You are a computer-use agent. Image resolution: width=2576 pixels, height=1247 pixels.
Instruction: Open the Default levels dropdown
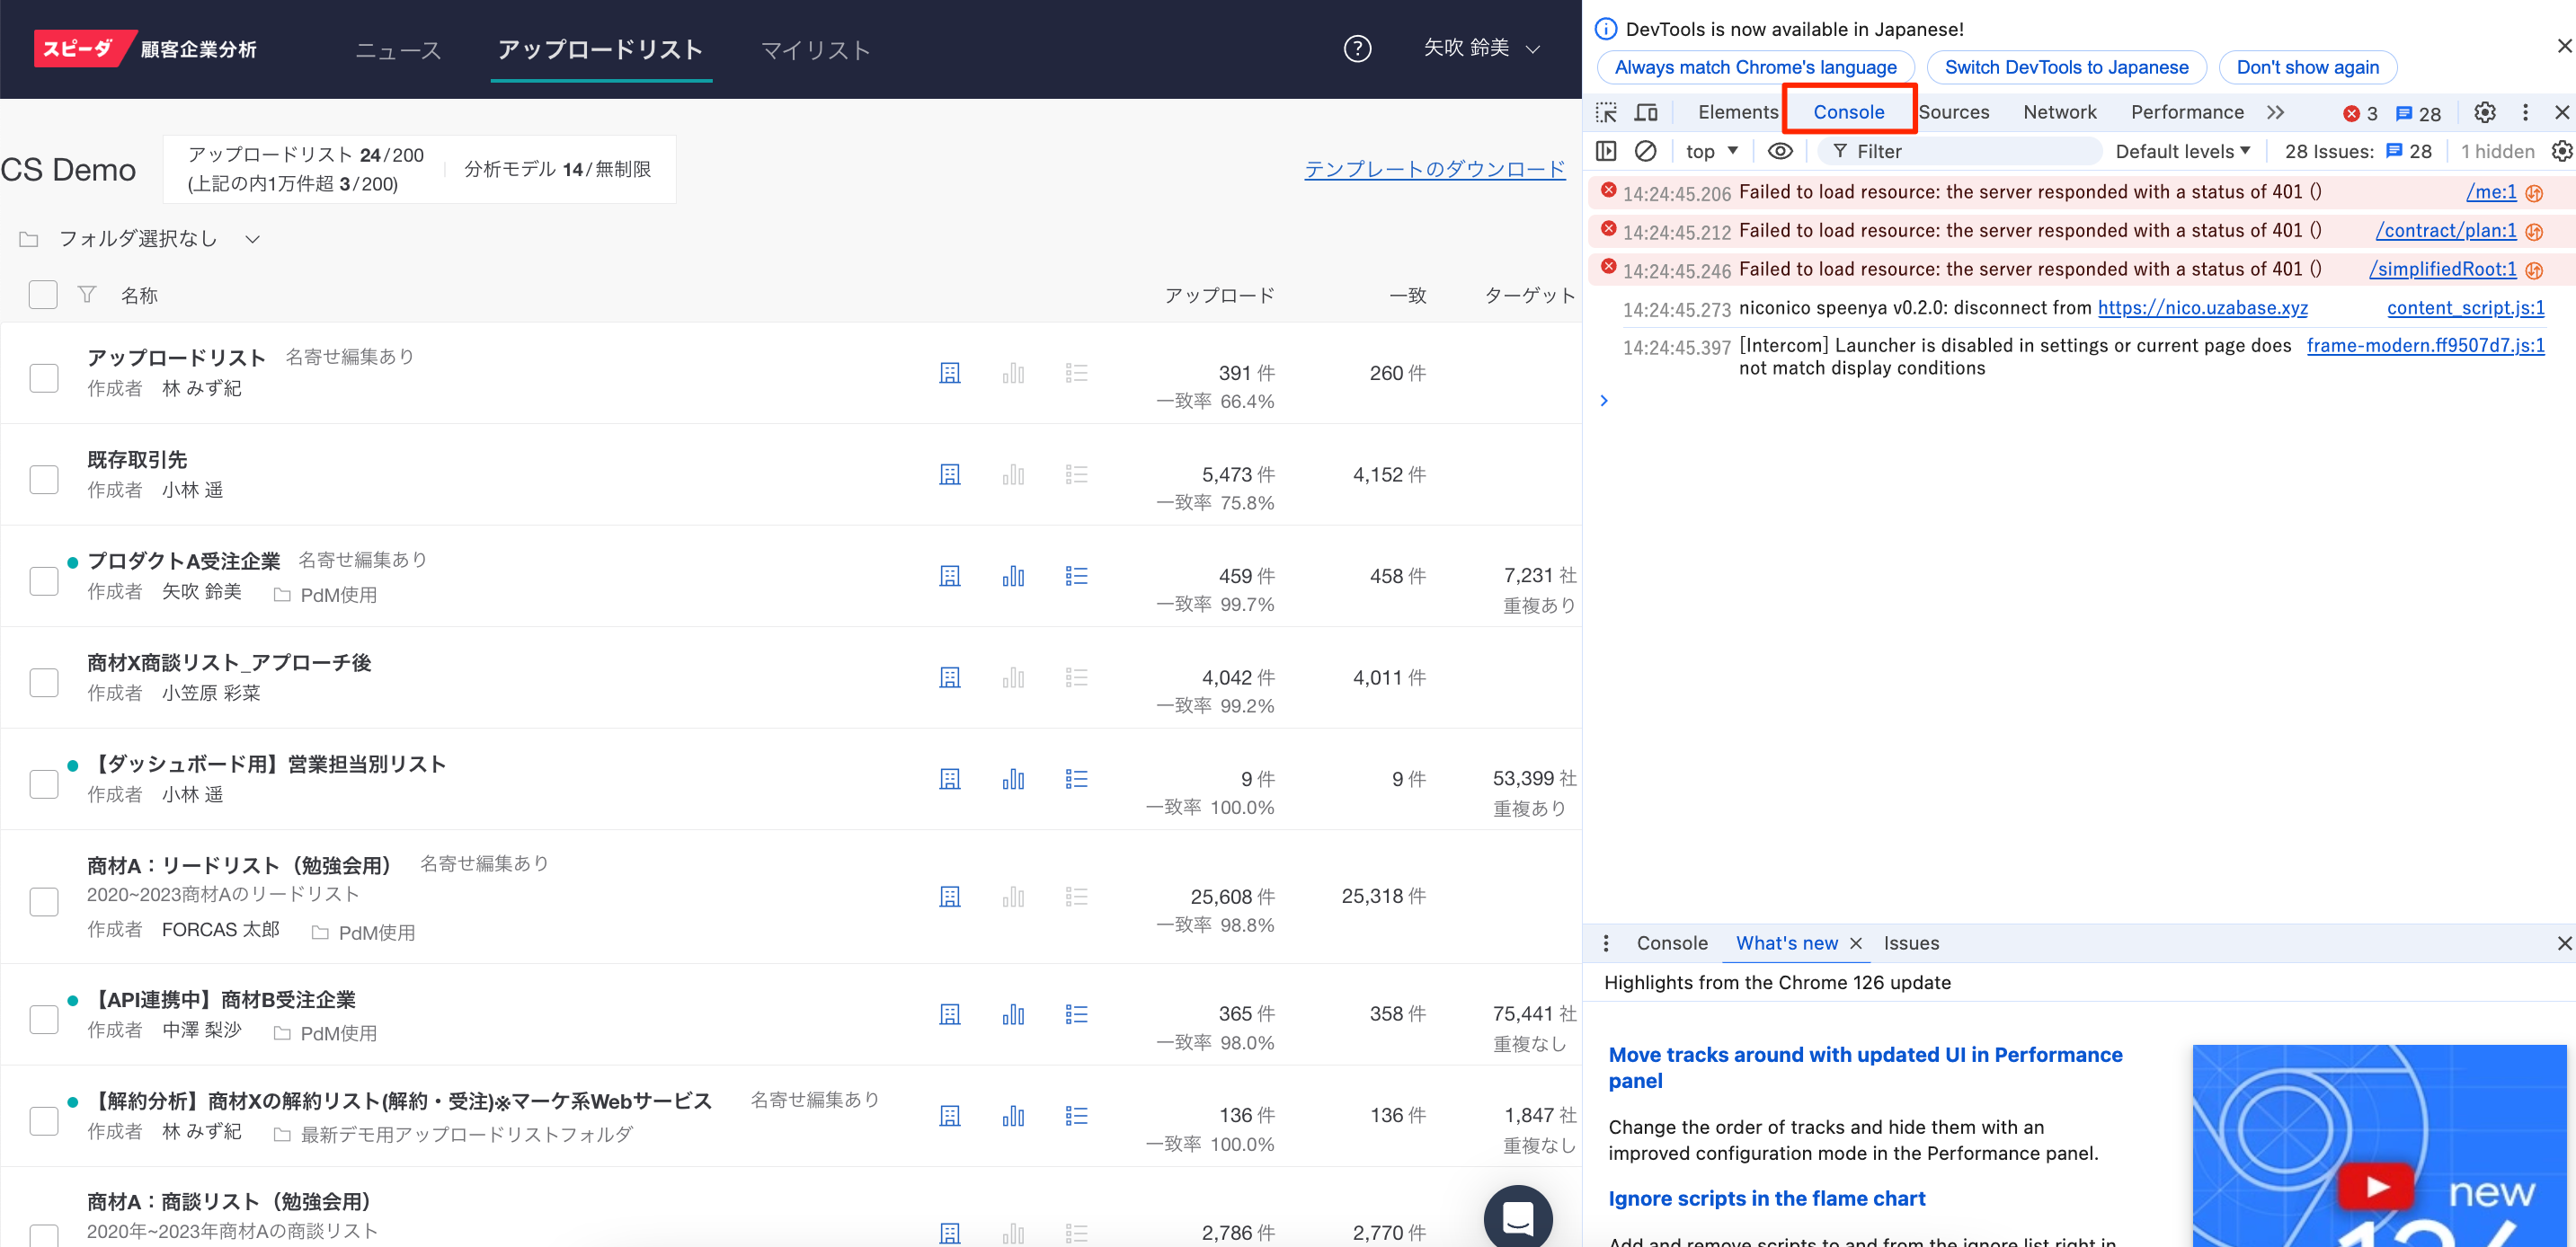[x=2182, y=151]
